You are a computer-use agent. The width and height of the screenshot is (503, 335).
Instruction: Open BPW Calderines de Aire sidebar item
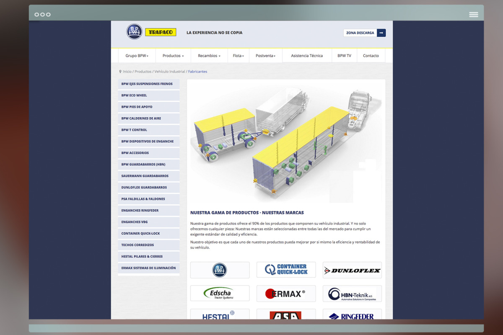[x=149, y=119]
